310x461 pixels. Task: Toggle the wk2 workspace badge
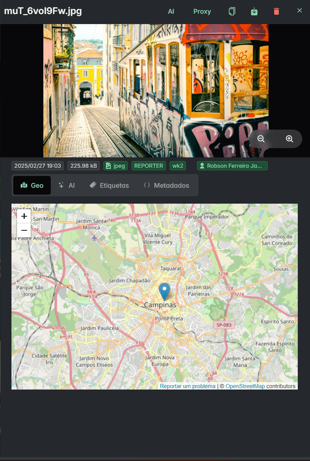click(177, 166)
